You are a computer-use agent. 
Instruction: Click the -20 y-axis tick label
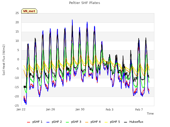tap(17, 96)
